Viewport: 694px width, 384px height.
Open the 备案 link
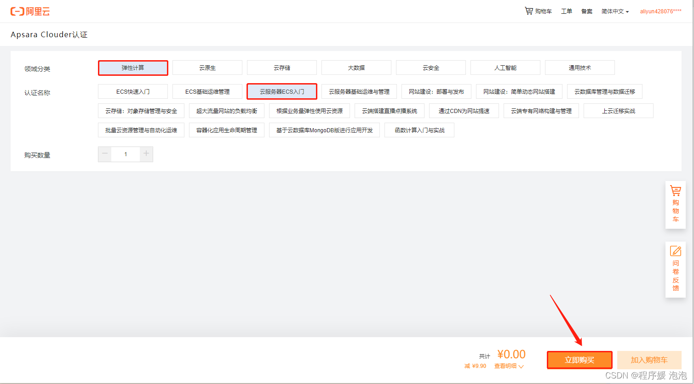click(x=587, y=11)
